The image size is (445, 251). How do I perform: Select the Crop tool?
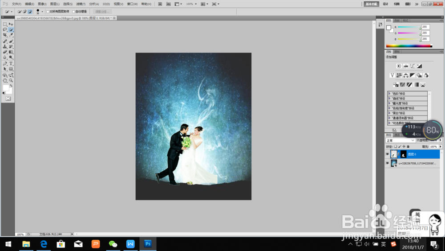tap(5, 35)
